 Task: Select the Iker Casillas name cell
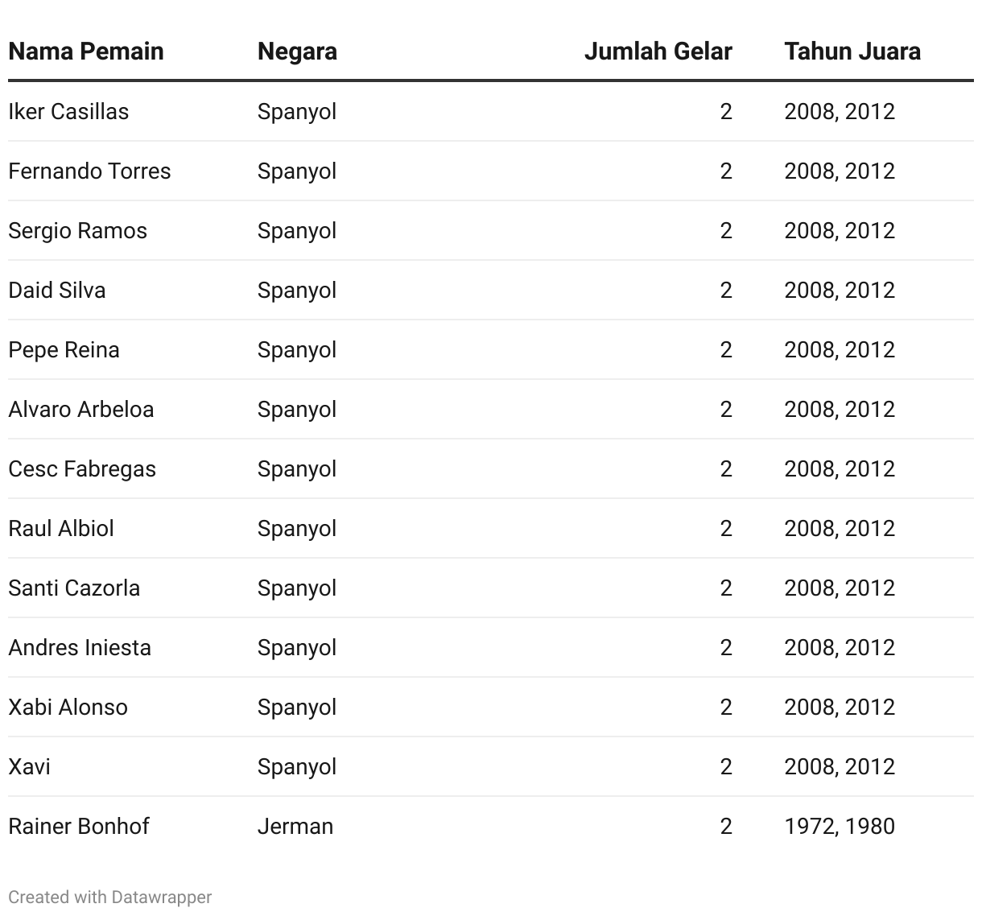[68, 111]
